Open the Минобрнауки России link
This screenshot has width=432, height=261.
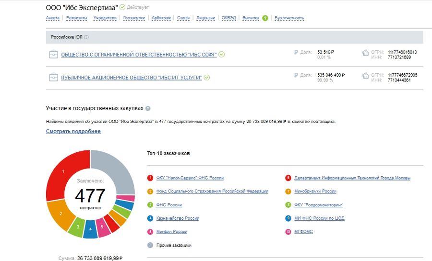[315, 191]
